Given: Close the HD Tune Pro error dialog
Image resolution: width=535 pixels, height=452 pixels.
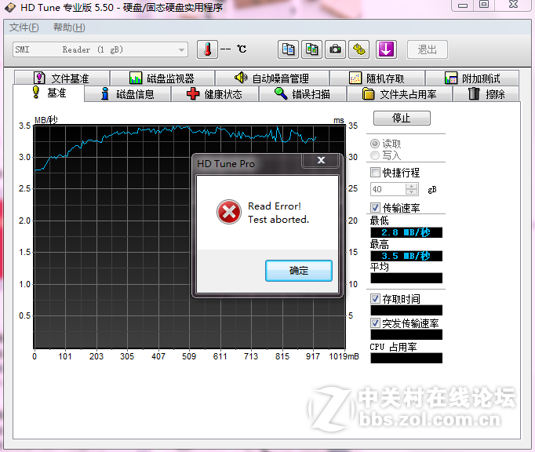Looking at the screenshot, I should 321,160.
